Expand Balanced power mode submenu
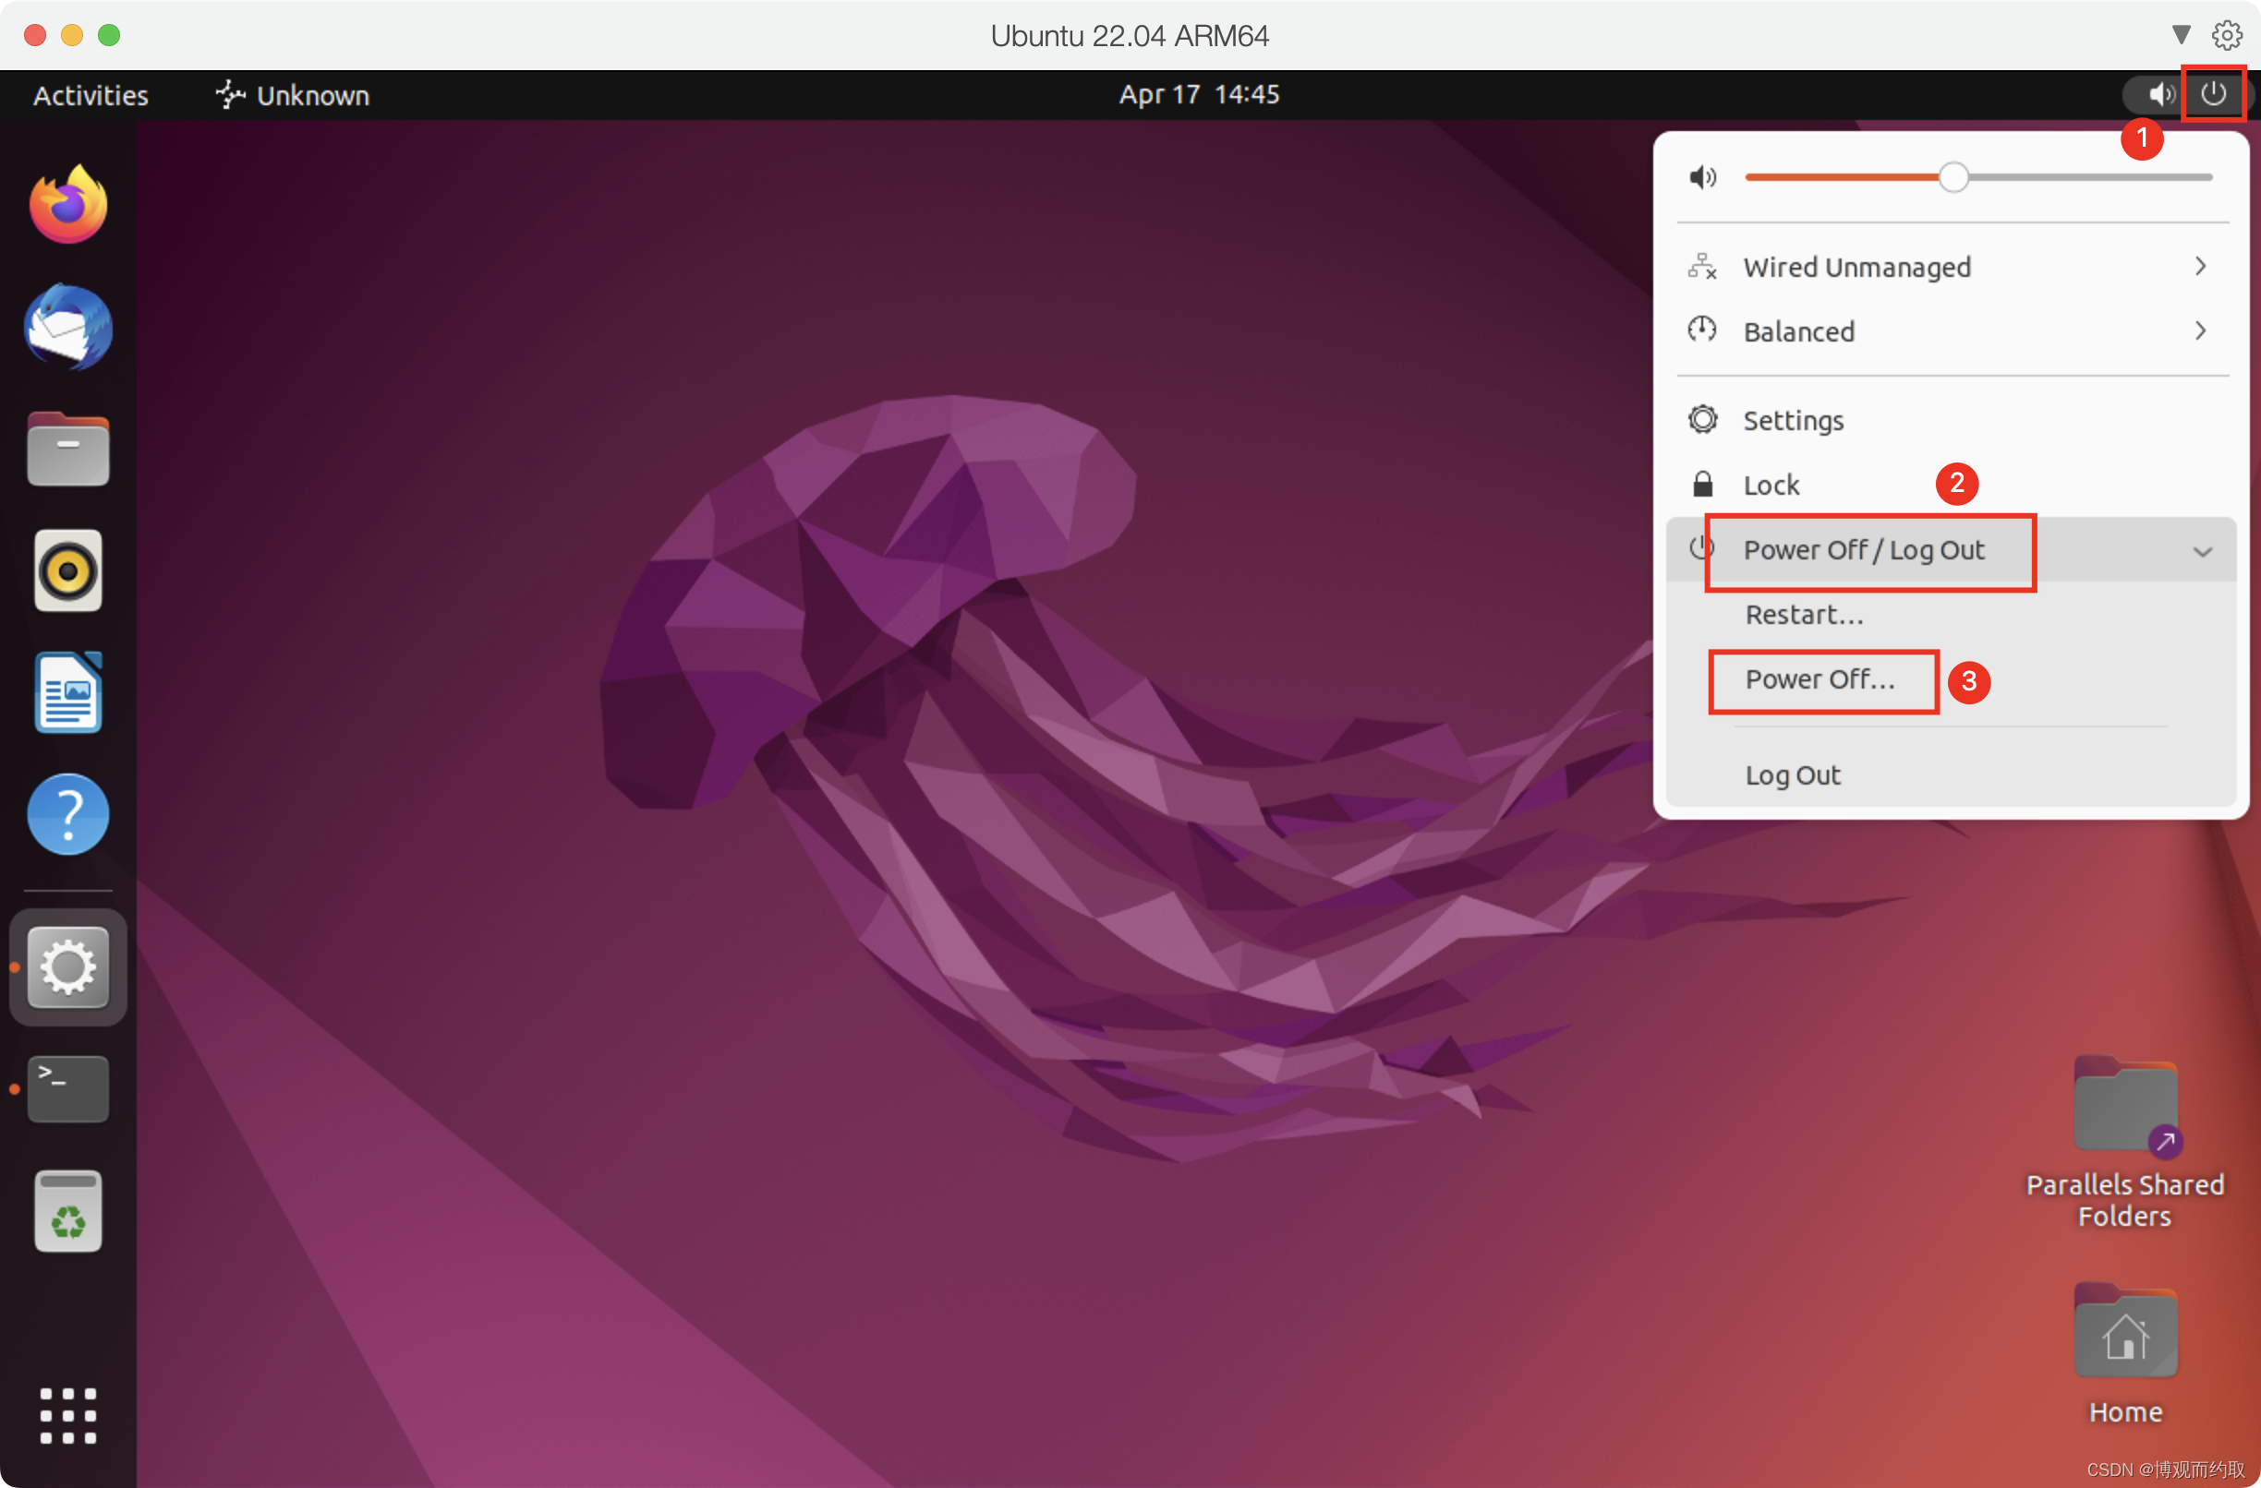Image resolution: width=2261 pixels, height=1488 pixels. coord(2201,331)
